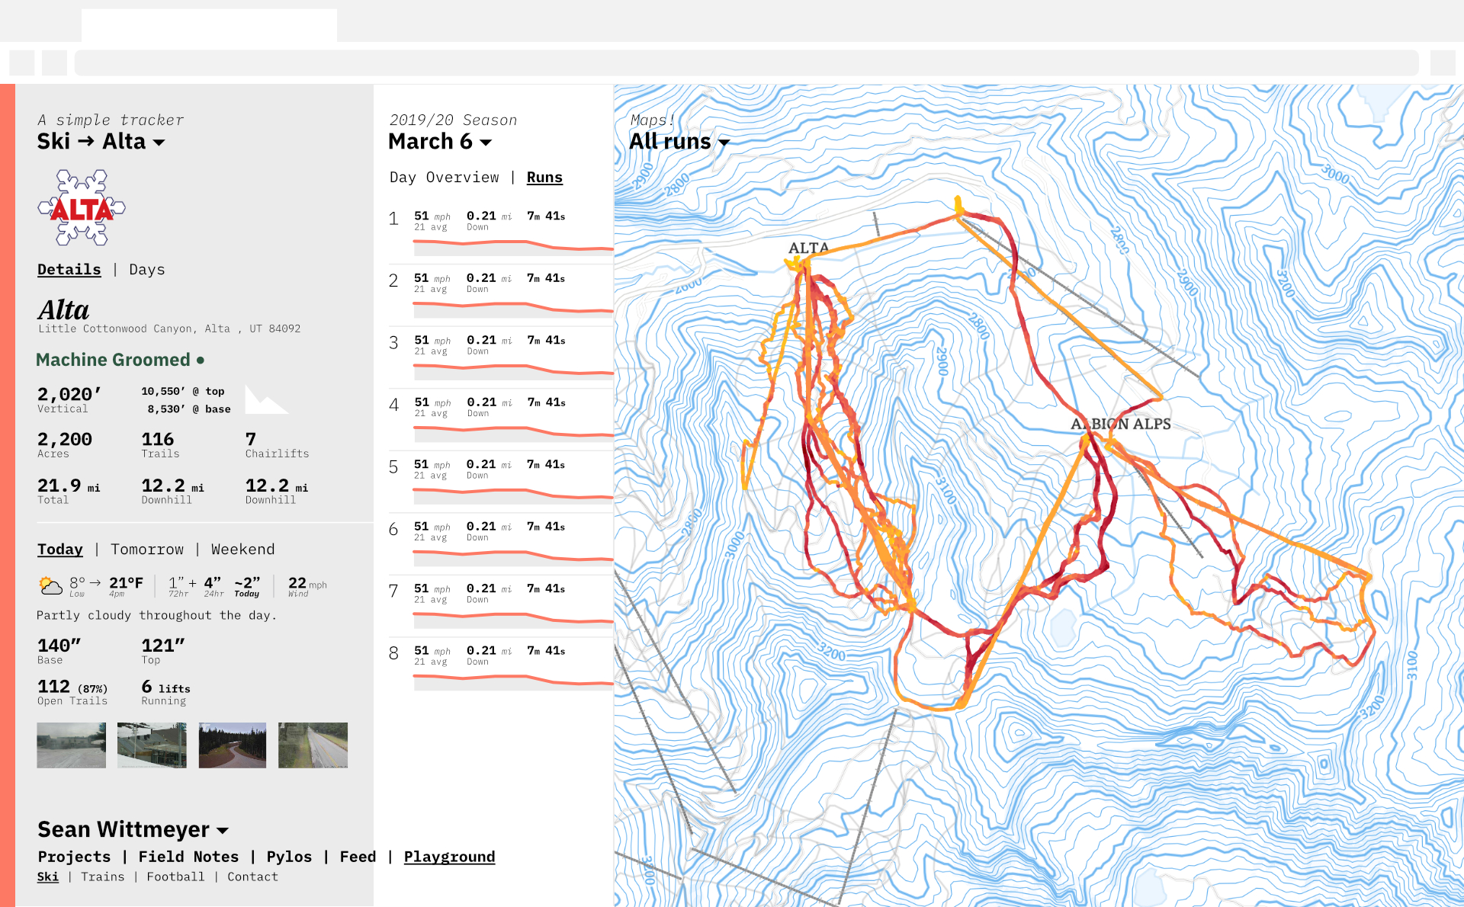Show Tomorrow's weather forecast
1464x907 pixels.
[x=147, y=550]
